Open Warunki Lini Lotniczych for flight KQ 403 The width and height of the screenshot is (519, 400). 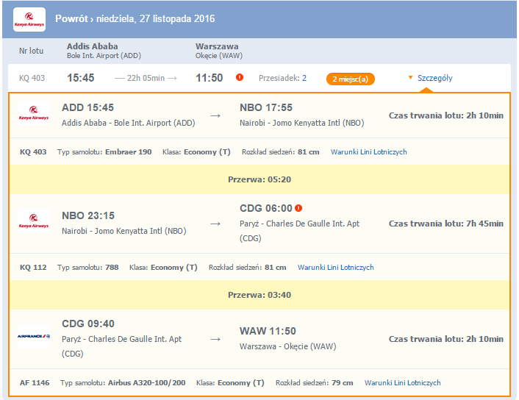pyautogui.click(x=369, y=152)
